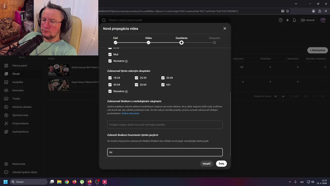Open the Sugar Danny video thumbnail
Screen dimensions: 330x186
pyautogui.click(x=58, y=85)
